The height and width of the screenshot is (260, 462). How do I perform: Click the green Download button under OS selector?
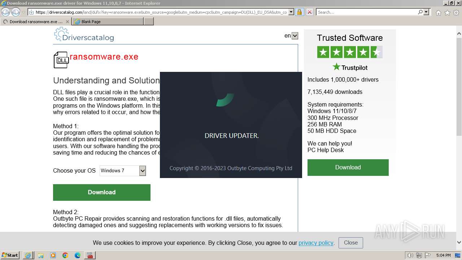pos(102,192)
